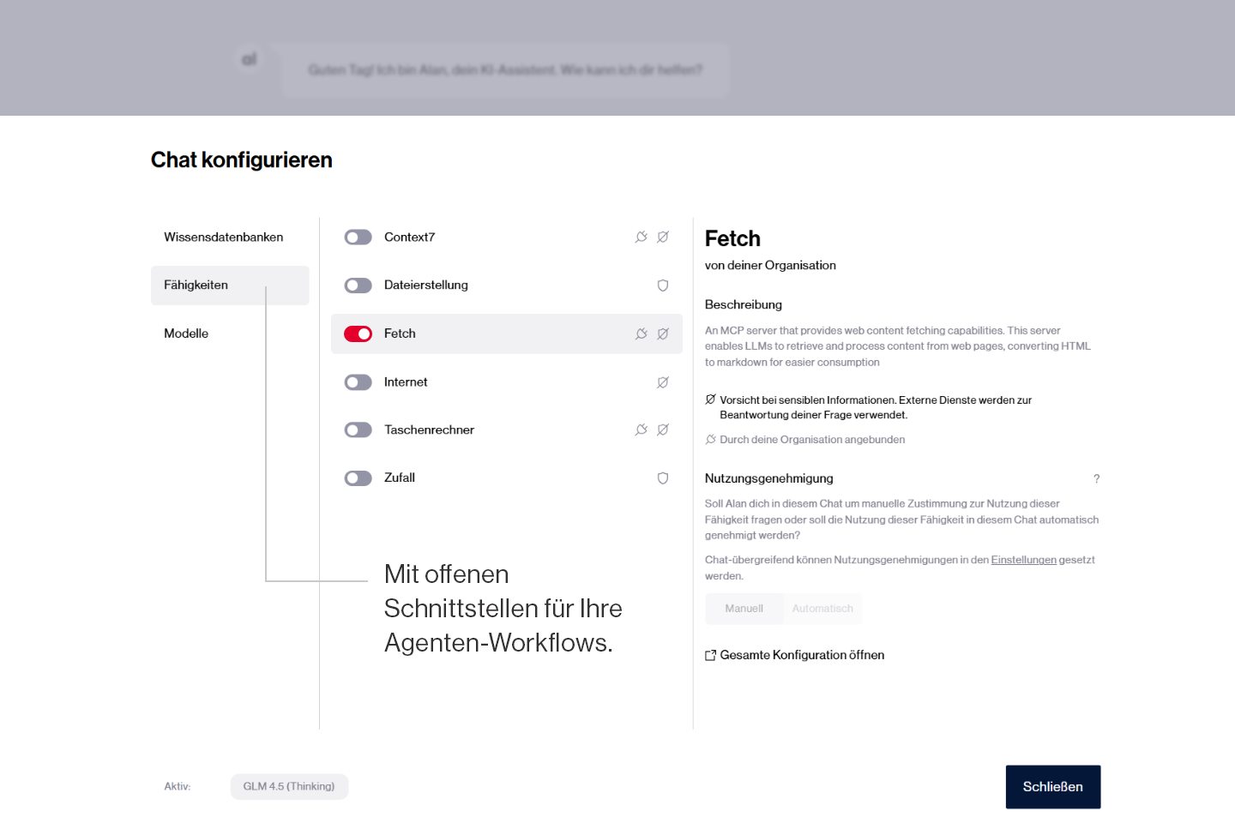The image size is (1235, 823).
Task: Click the GLM 4.5 (Thinking) model chip
Action: click(x=289, y=787)
